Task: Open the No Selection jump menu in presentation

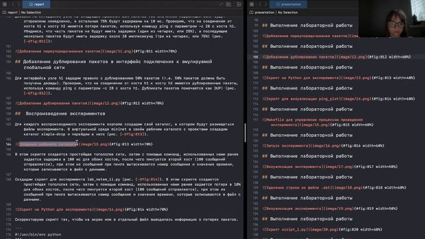Action: pyautogui.click(x=288, y=13)
